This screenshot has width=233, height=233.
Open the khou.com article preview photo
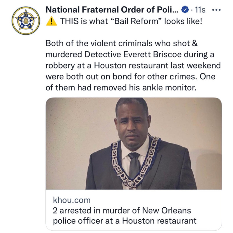point(134,143)
